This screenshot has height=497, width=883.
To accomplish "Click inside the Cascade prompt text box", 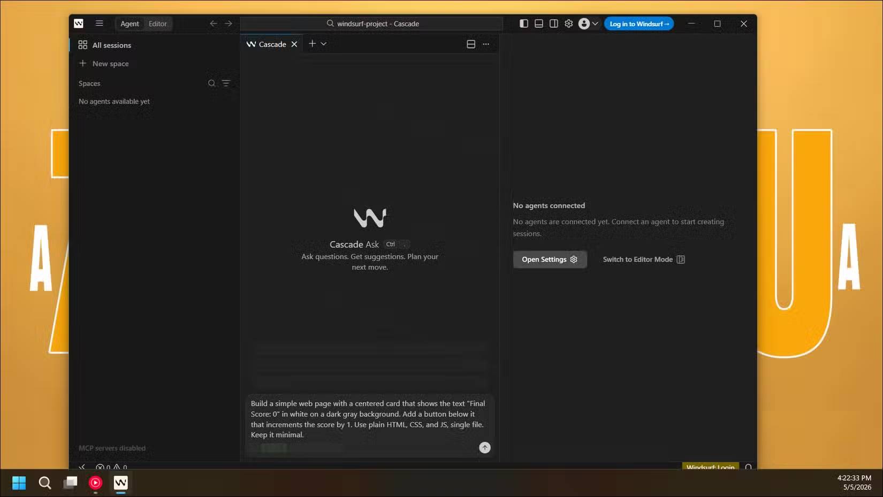I will click(369, 419).
